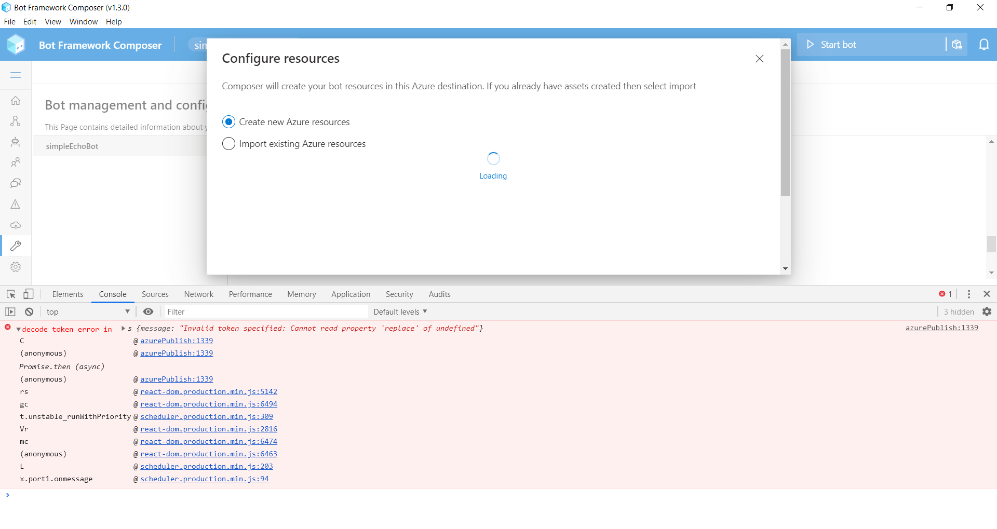Open the Design flow editor icon
Viewport: 997px width, 529px height.
point(16,121)
